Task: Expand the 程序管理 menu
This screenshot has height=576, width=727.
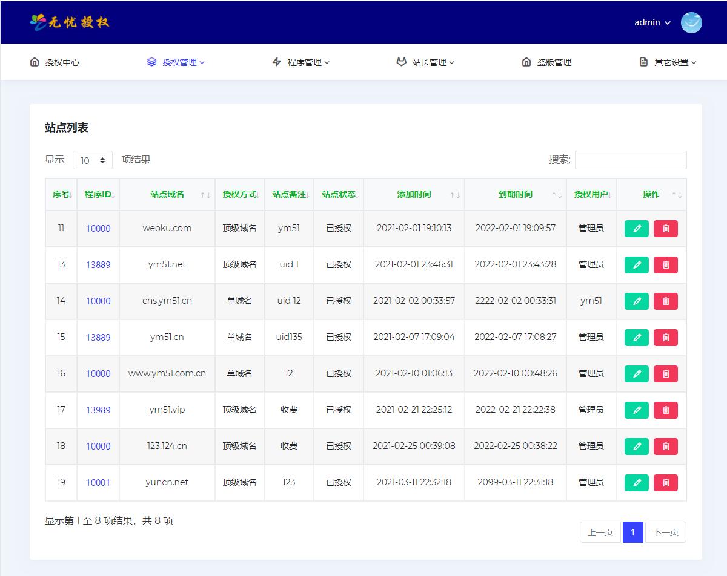Action: point(301,62)
